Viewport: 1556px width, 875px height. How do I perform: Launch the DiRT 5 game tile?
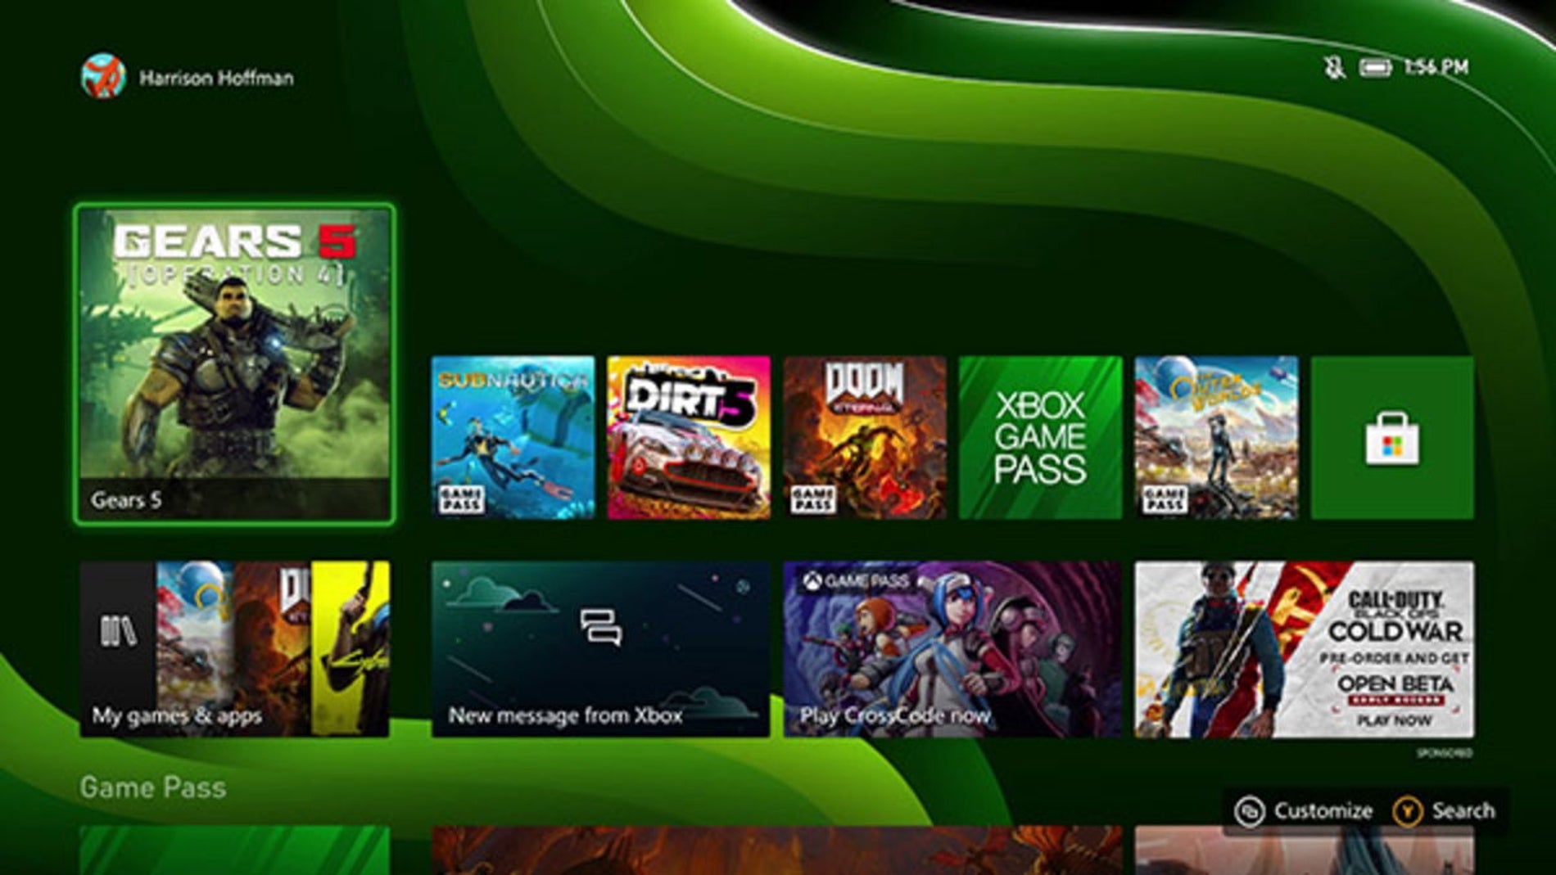689,438
